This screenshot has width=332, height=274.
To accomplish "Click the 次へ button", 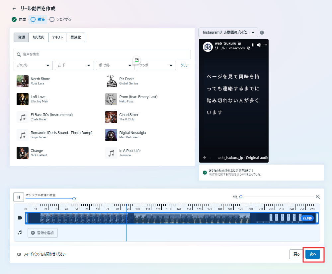I will pos(313,254).
